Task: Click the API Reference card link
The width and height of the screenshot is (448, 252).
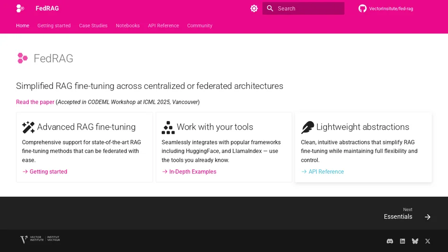Action: coord(323,172)
